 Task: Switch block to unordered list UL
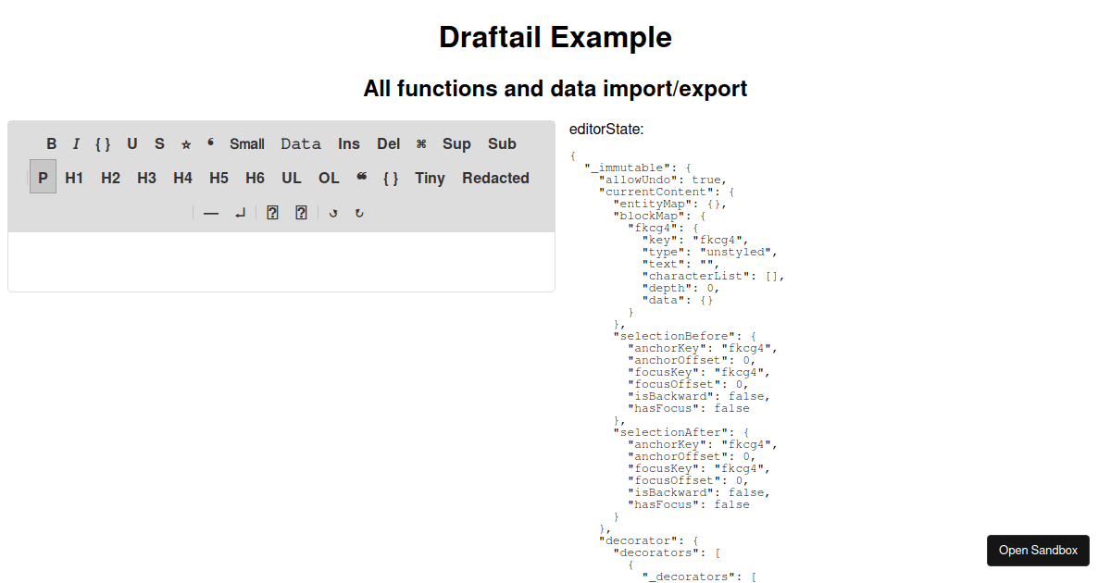pyautogui.click(x=292, y=178)
